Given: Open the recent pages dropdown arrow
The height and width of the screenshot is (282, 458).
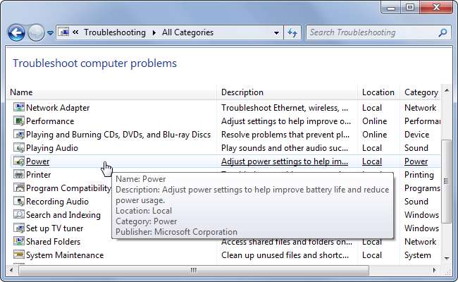Looking at the screenshot, I should tap(50, 32).
